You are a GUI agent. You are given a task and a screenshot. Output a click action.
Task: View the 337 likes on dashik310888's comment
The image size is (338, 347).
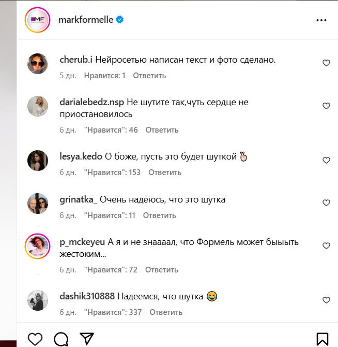coord(113,312)
